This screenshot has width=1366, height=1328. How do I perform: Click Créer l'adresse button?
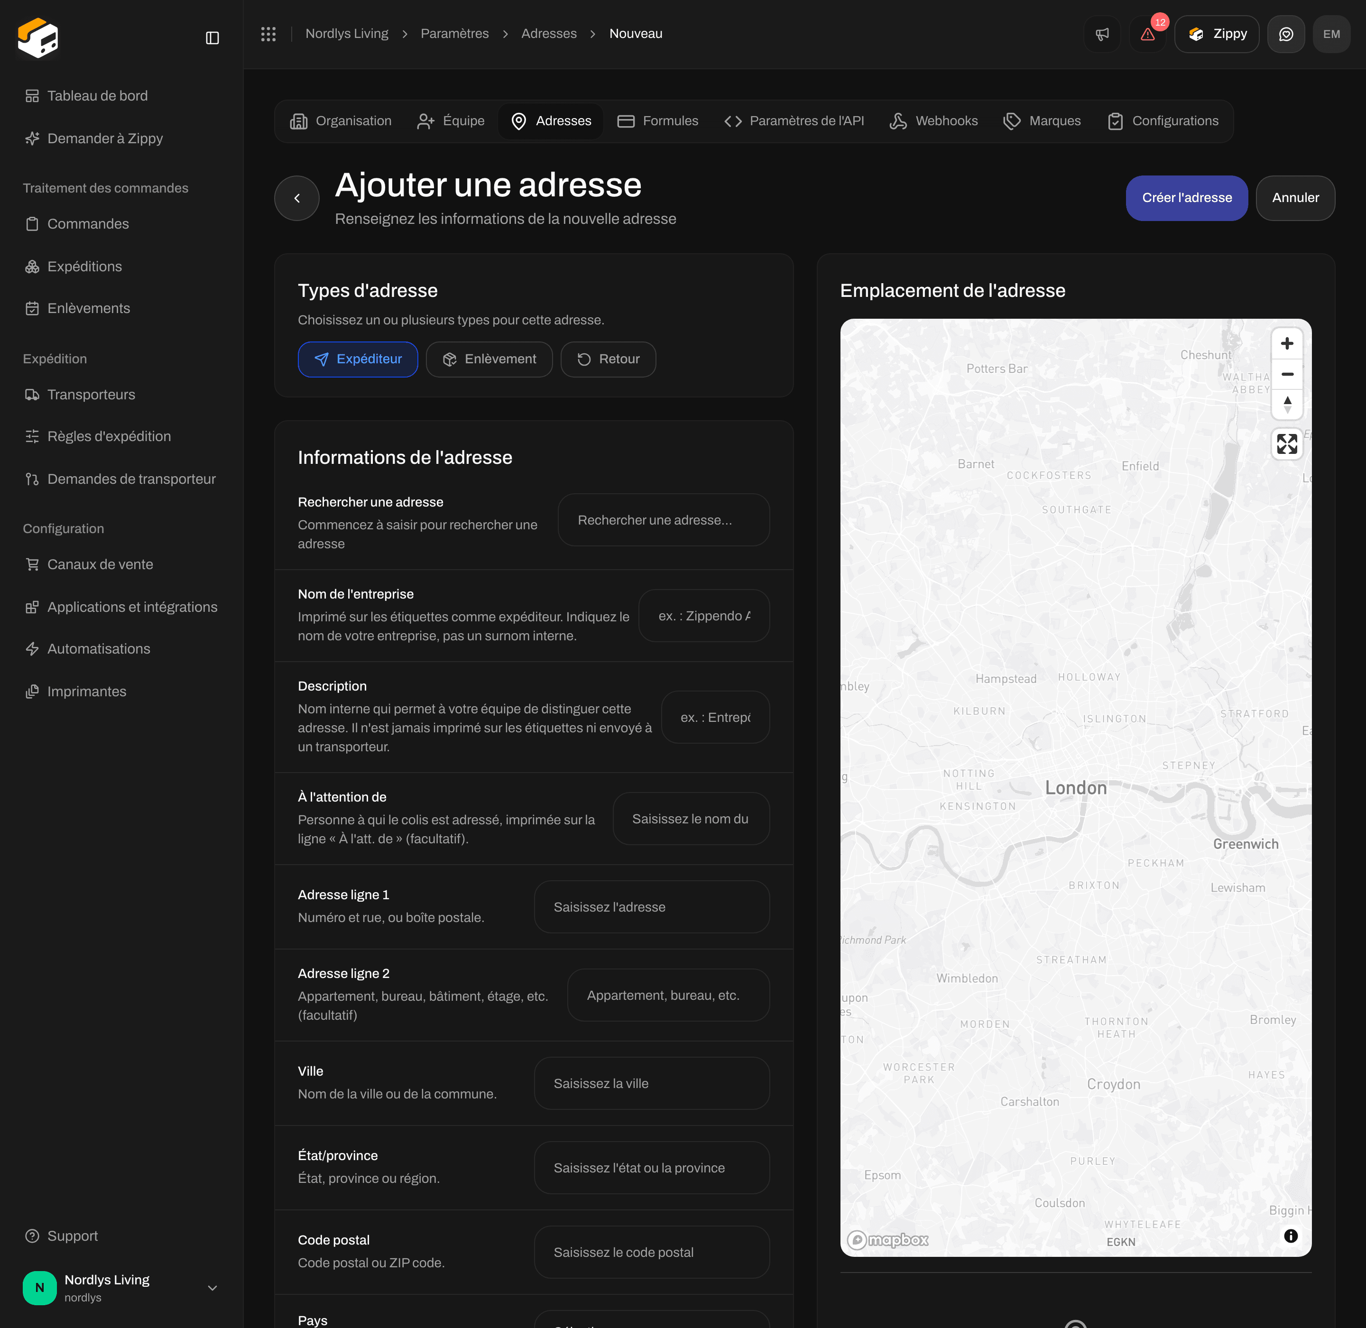pos(1187,198)
